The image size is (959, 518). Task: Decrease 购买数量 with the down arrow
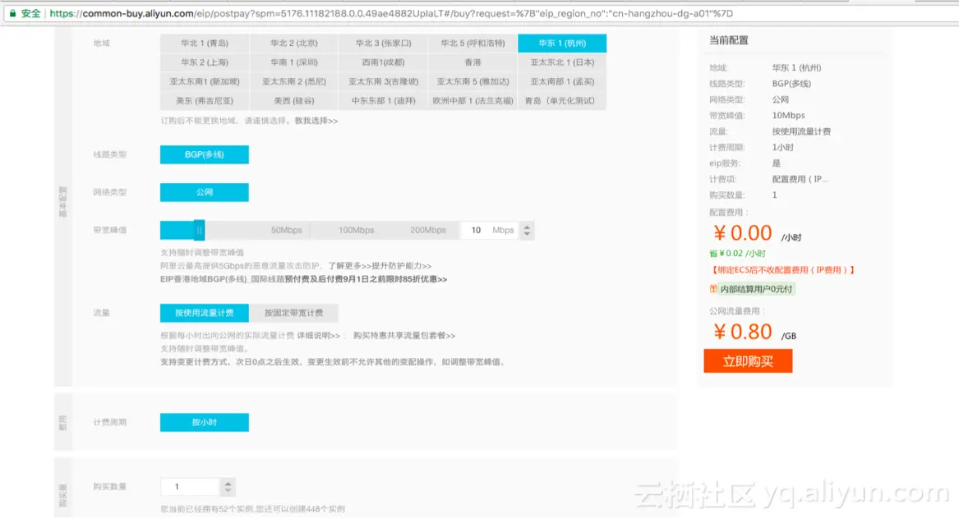tap(228, 490)
